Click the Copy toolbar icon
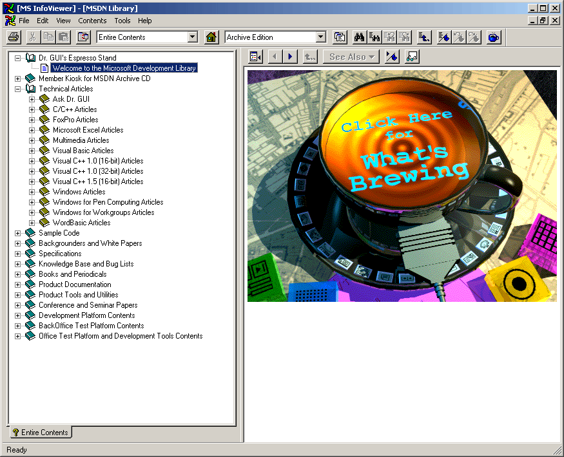The image size is (564, 457). [48, 37]
